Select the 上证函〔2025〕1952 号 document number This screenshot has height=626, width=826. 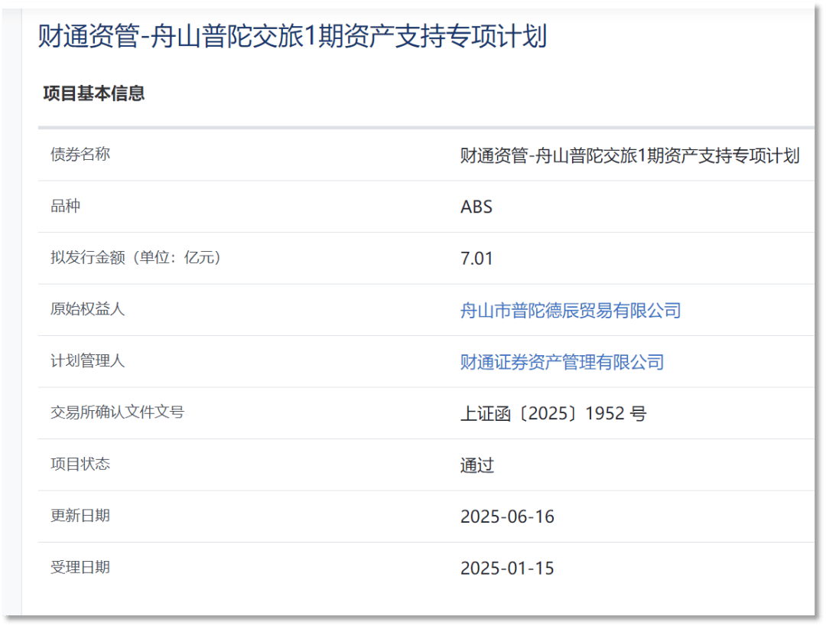(553, 414)
